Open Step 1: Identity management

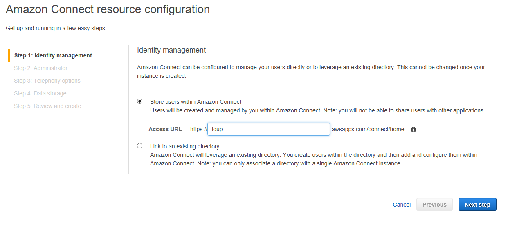(x=53, y=55)
